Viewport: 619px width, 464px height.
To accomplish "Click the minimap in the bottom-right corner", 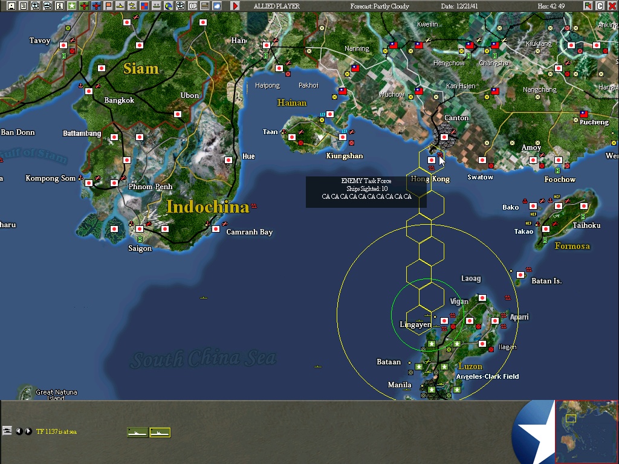I will pyautogui.click(x=586, y=431).
